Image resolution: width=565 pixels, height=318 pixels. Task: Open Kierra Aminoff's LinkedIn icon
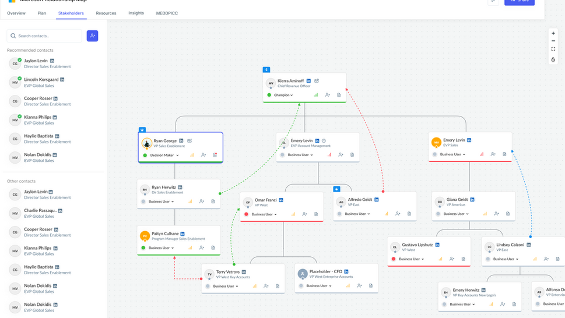pos(308,81)
